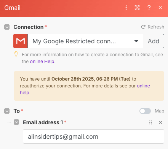Click the expand panel icon in the header
Viewport: 168px width, 149px height.
[137, 8]
